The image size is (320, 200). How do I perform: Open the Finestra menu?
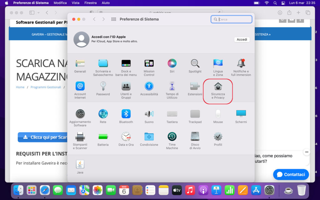[x=90, y=3]
